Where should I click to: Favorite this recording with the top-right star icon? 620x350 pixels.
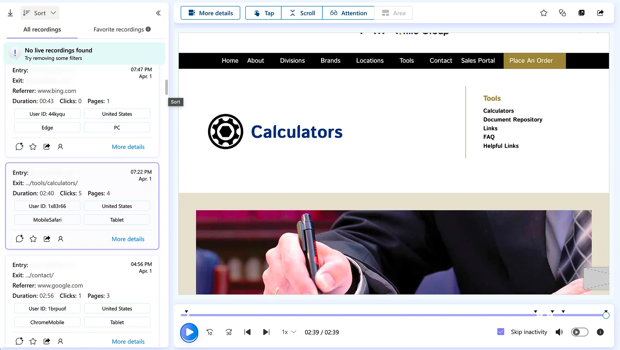coord(544,13)
